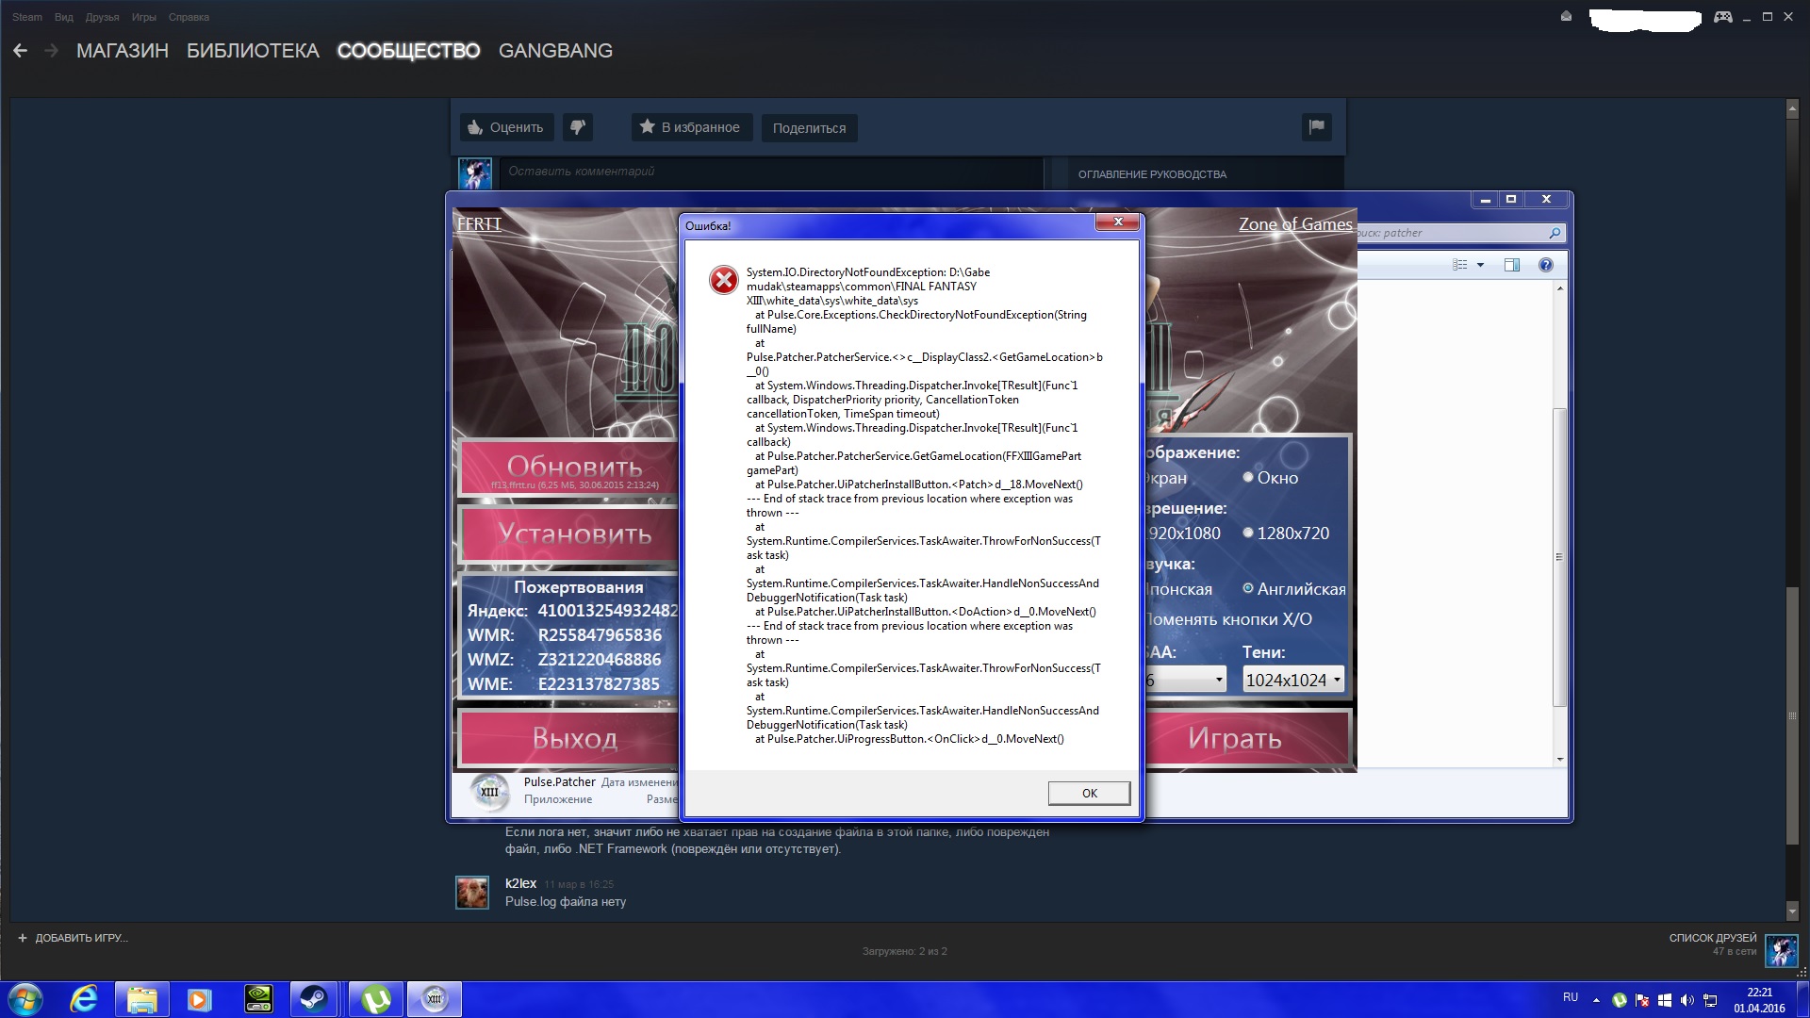1810x1018 pixels.
Task: Select the Английская voice-over radio button
Action: click(1248, 588)
